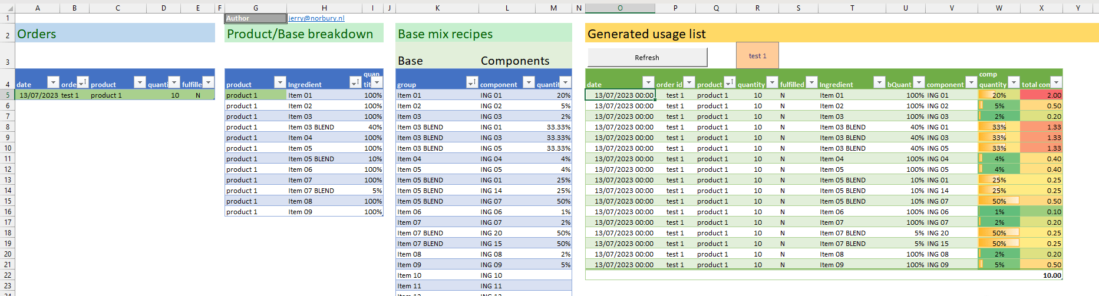Select the 2.00 total con cell
This screenshot has width=1099, height=296.
click(1041, 95)
